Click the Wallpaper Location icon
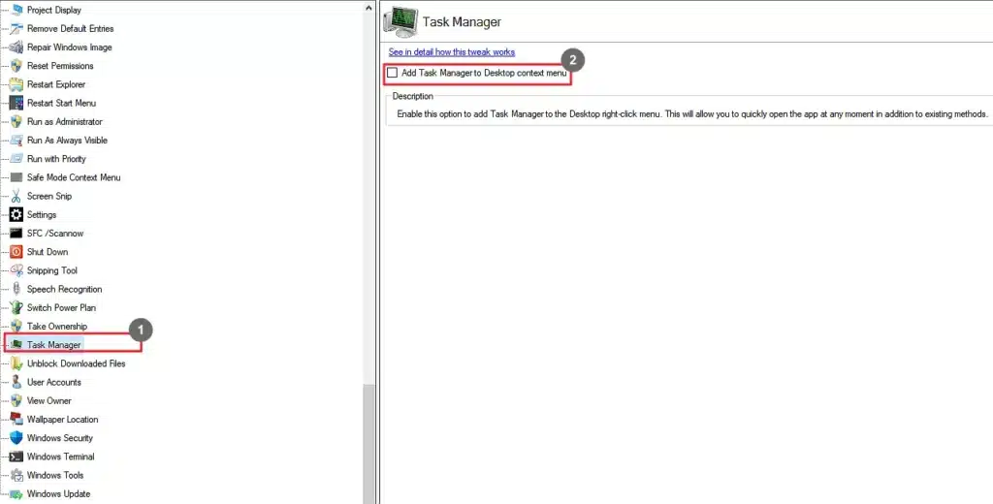This screenshot has height=504, width=993. pyautogui.click(x=16, y=419)
